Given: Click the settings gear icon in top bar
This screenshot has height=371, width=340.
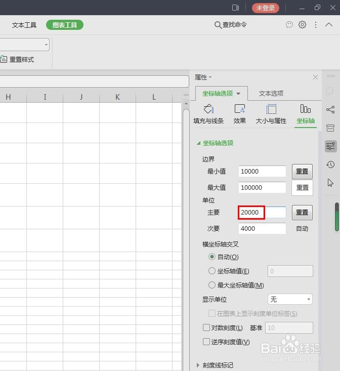Looking at the screenshot, I should click(x=302, y=25).
